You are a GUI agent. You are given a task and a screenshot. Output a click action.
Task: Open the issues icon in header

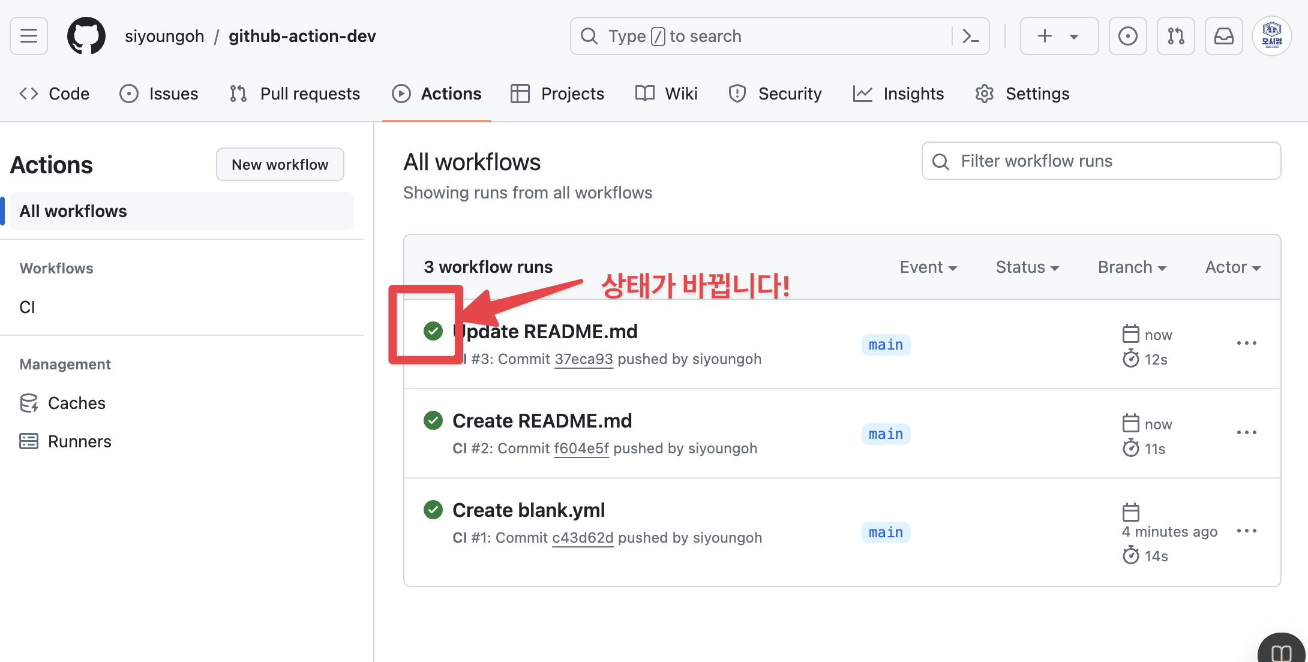coord(1127,36)
